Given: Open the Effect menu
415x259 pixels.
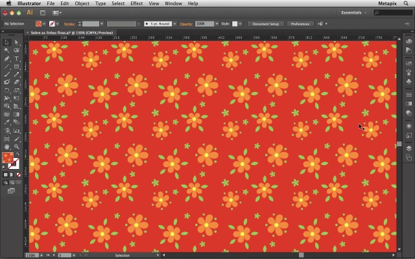Looking at the screenshot, I should point(137,3).
